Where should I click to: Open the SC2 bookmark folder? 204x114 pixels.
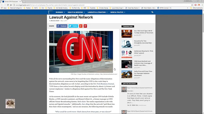click(x=42, y=8)
